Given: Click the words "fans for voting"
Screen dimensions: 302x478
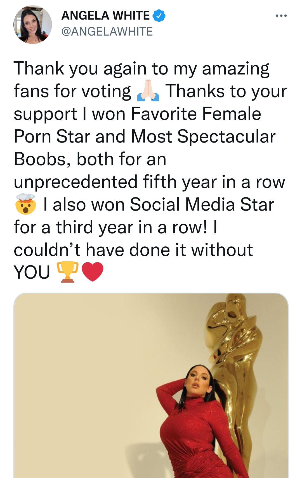Looking at the screenshot, I should tap(72, 92).
